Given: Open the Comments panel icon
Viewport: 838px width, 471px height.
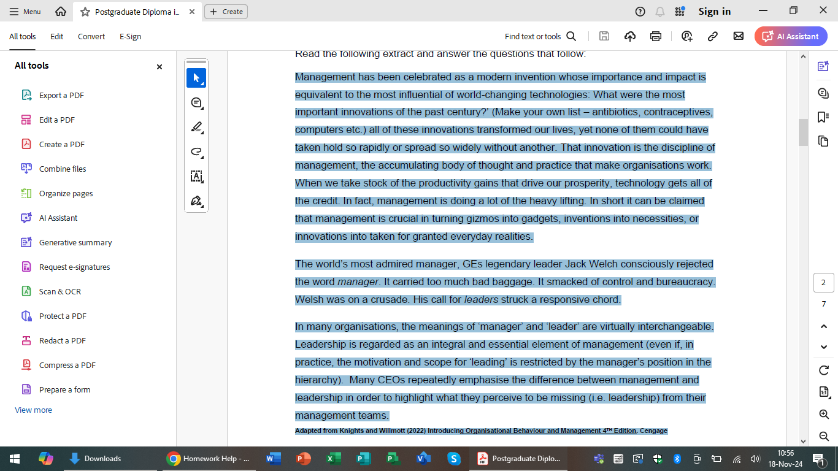Looking at the screenshot, I should tap(823, 93).
